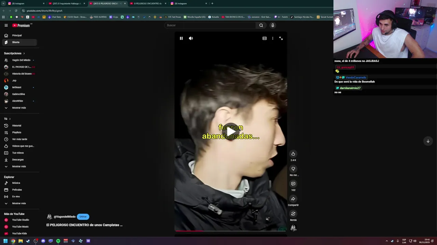The height and width of the screenshot is (245, 437).
Task: Switch to the first Instagram tab
Action: click(x=26, y=3)
